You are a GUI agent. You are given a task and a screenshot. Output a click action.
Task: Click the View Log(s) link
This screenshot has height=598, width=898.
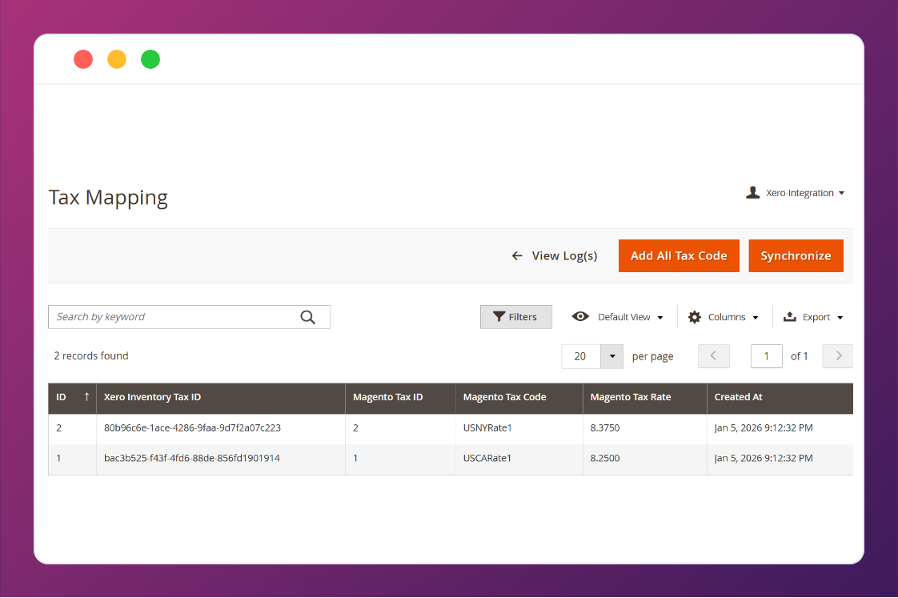click(x=564, y=256)
